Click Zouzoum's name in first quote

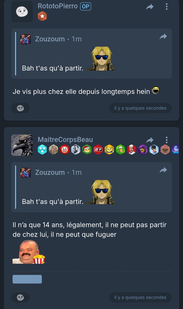pyautogui.click(x=50, y=39)
